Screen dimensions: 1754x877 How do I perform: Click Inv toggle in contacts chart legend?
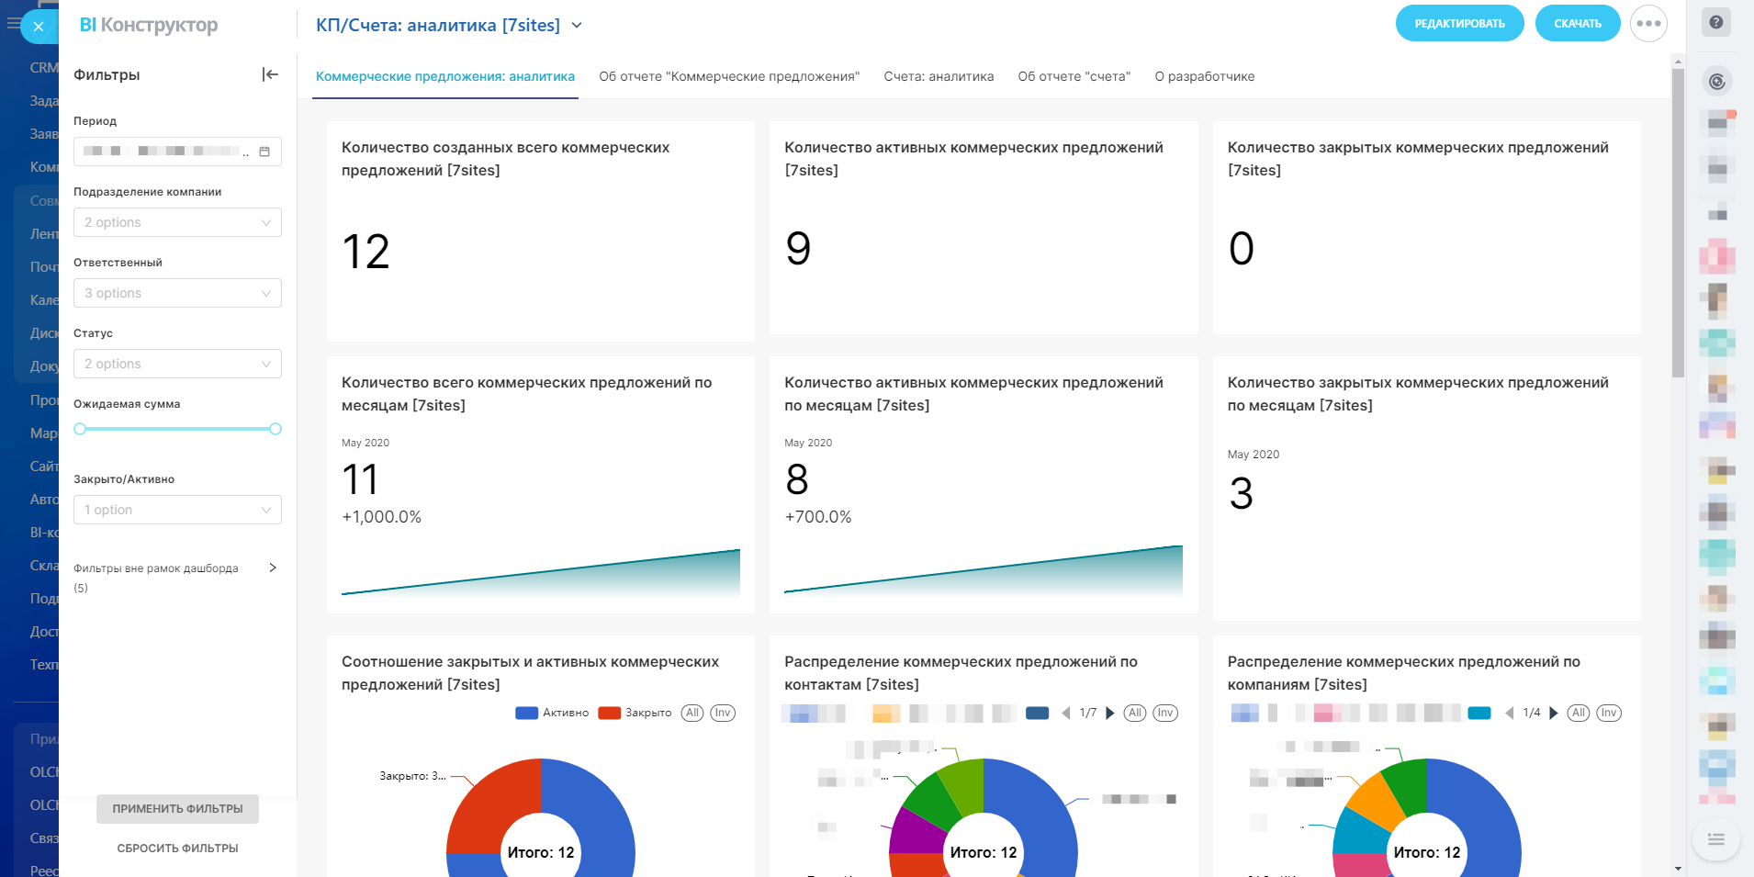[x=1165, y=714]
